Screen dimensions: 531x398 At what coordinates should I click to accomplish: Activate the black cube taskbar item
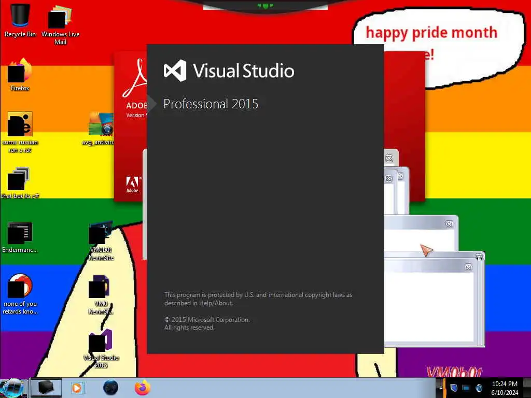[46, 388]
